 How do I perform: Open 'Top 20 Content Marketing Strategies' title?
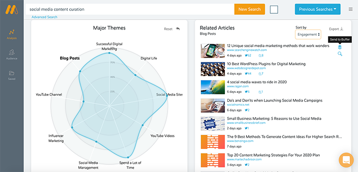point(274,155)
